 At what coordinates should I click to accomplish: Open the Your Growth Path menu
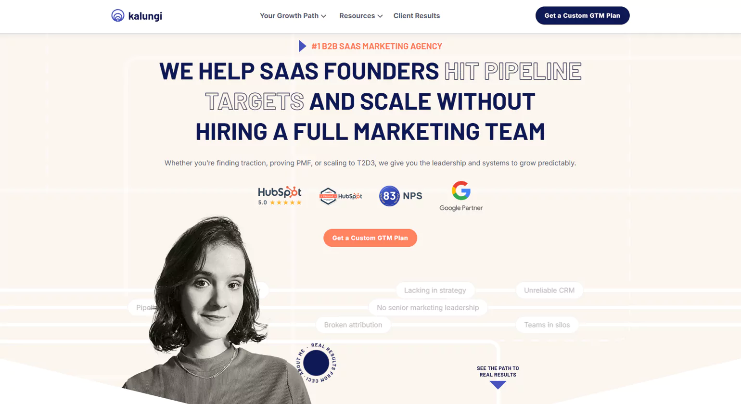coord(293,16)
